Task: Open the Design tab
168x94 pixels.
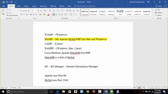Action: tap(26, 6)
